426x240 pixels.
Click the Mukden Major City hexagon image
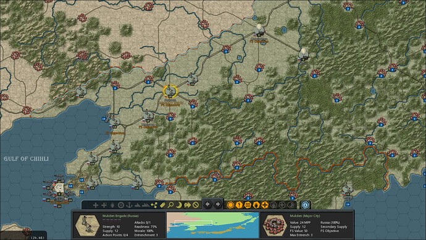click(x=275, y=225)
